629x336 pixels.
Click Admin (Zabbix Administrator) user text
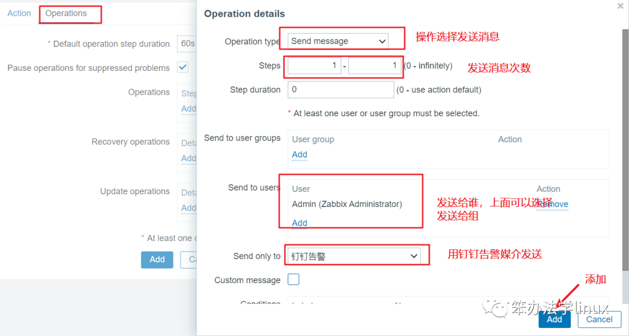click(347, 204)
